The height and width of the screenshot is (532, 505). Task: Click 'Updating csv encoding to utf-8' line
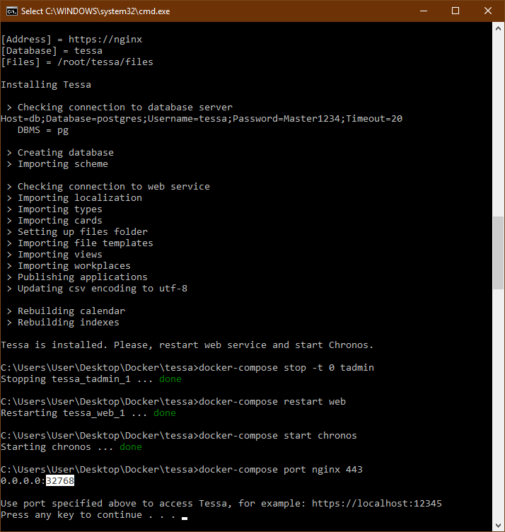(x=97, y=288)
